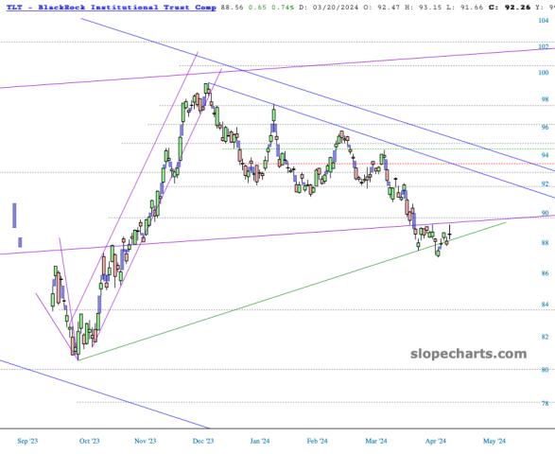
Task: Click the 84 price axis label
Action: click(x=545, y=305)
